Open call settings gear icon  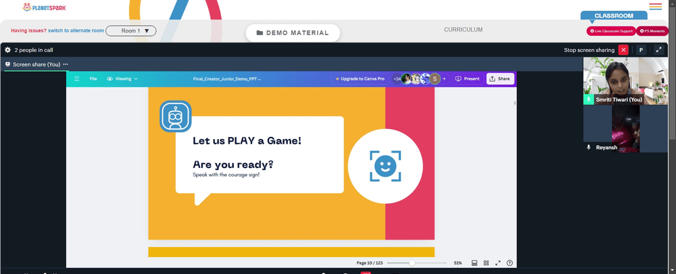coord(7,50)
